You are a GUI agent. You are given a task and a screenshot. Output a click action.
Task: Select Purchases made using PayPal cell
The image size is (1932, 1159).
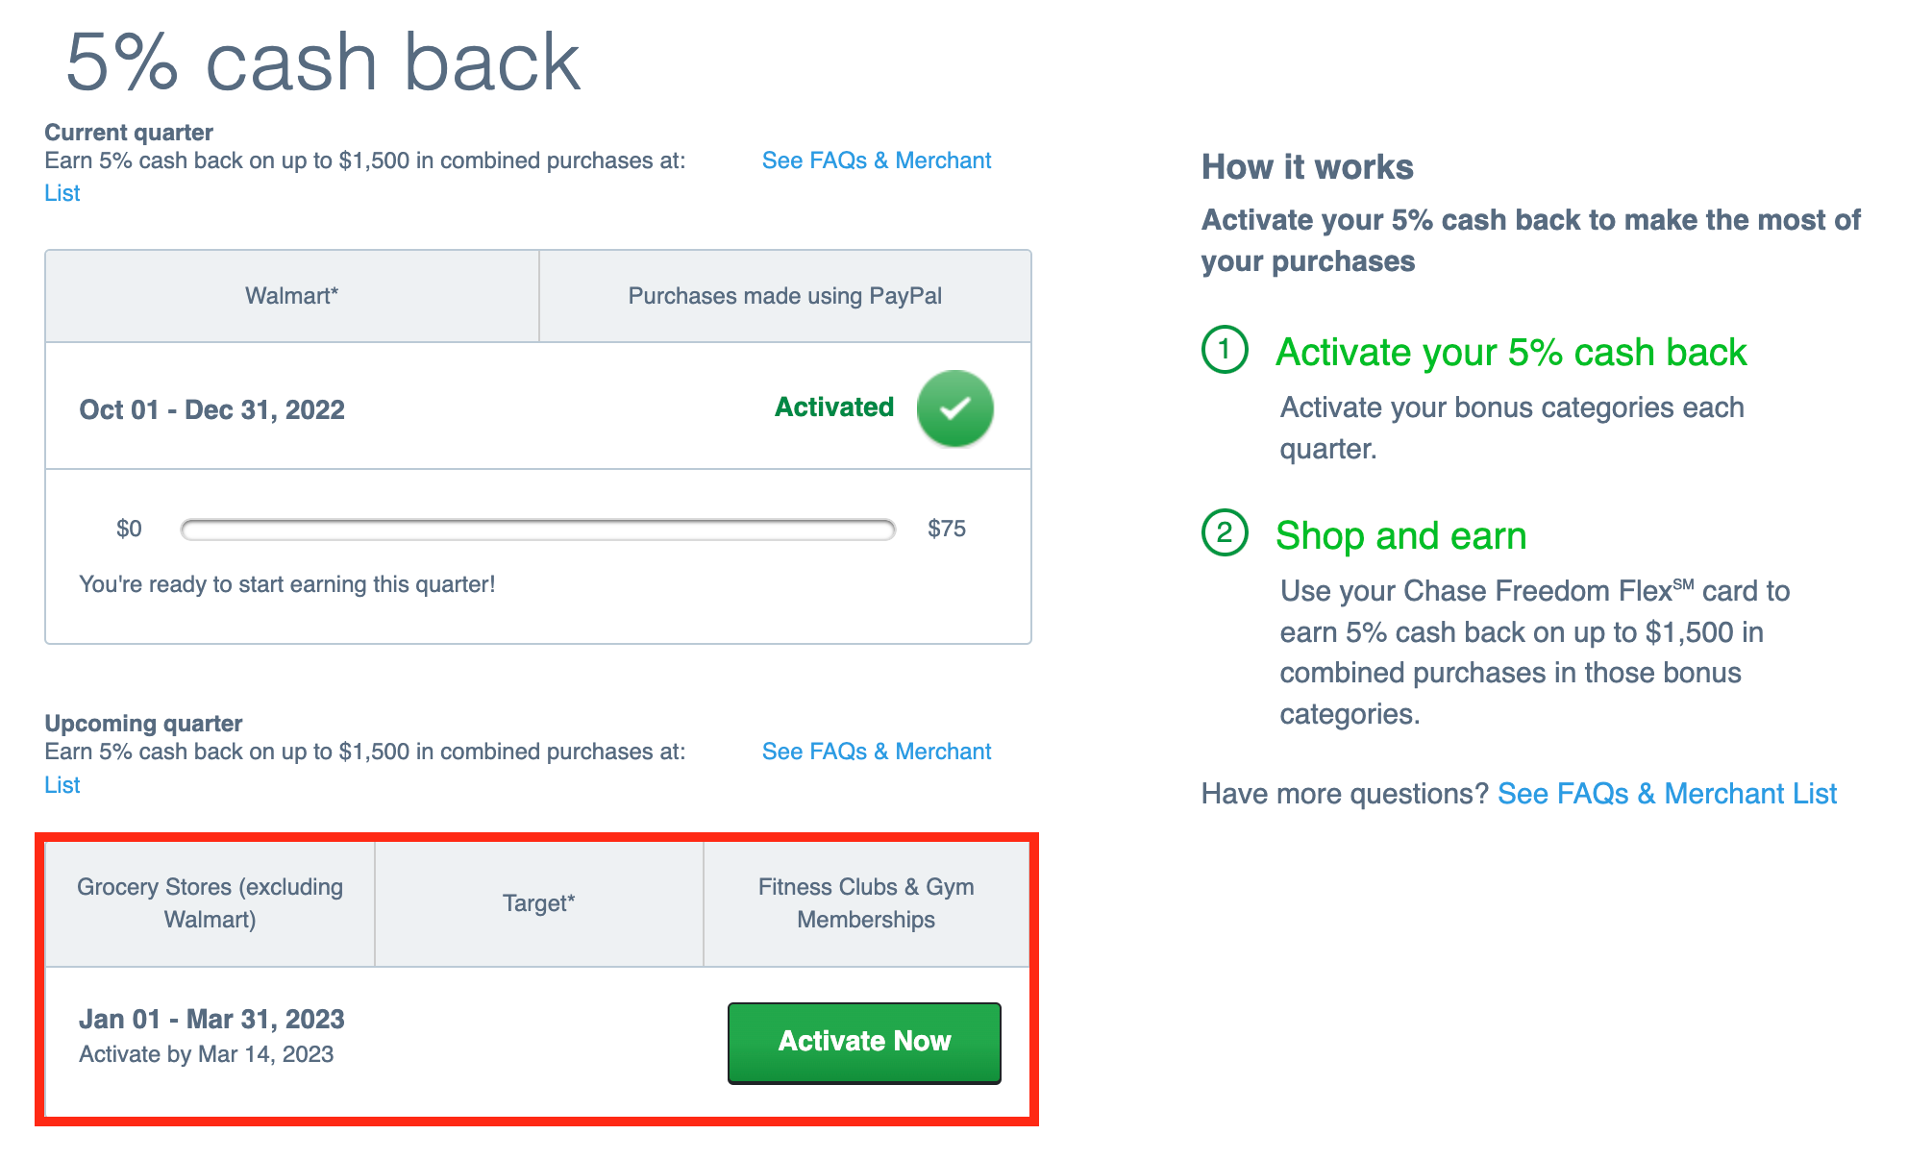(x=785, y=296)
